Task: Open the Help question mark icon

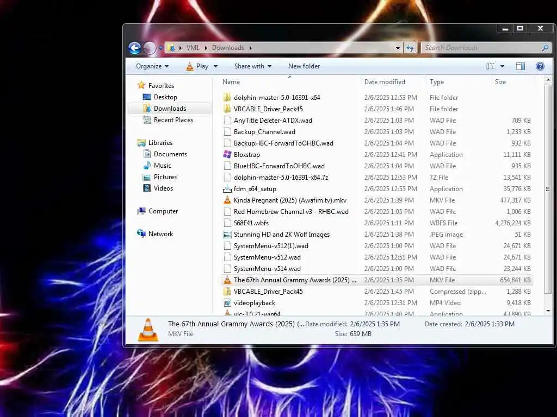Action: tap(540, 66)
